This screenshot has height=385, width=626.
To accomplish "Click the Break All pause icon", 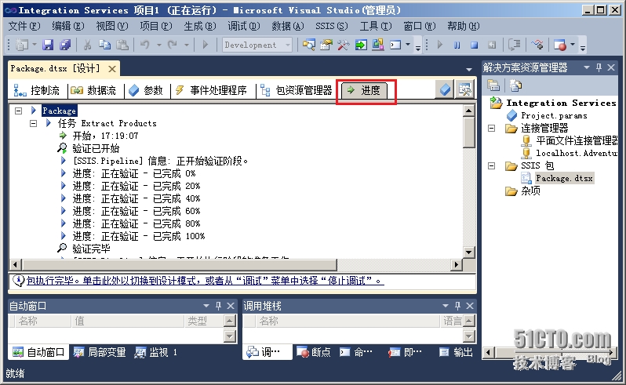I will [457, 45].
